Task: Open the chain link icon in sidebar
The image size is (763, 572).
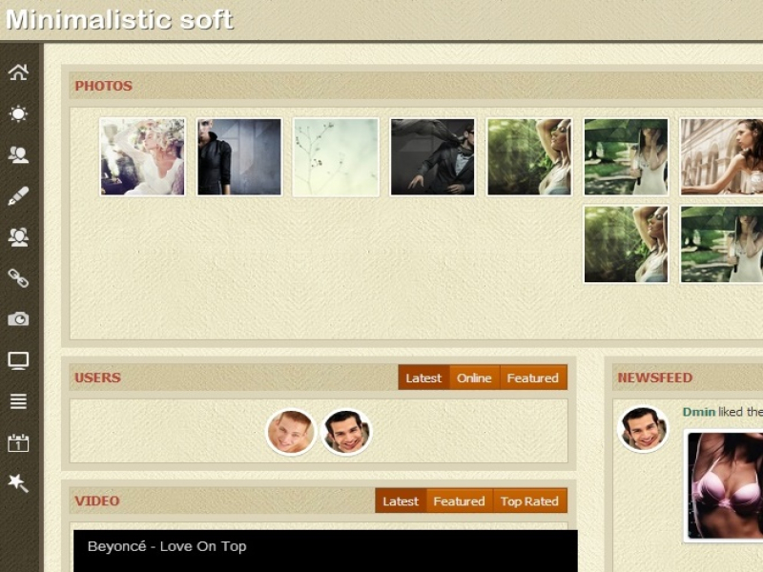Action: coord(18,278)
